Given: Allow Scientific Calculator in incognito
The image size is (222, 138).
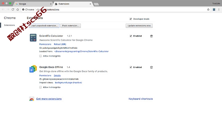Looking at the screenshot, I should (x=41, y=56).
